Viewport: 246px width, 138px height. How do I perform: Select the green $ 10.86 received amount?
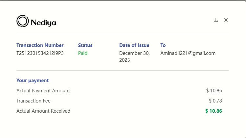click(x=214, y=111)
